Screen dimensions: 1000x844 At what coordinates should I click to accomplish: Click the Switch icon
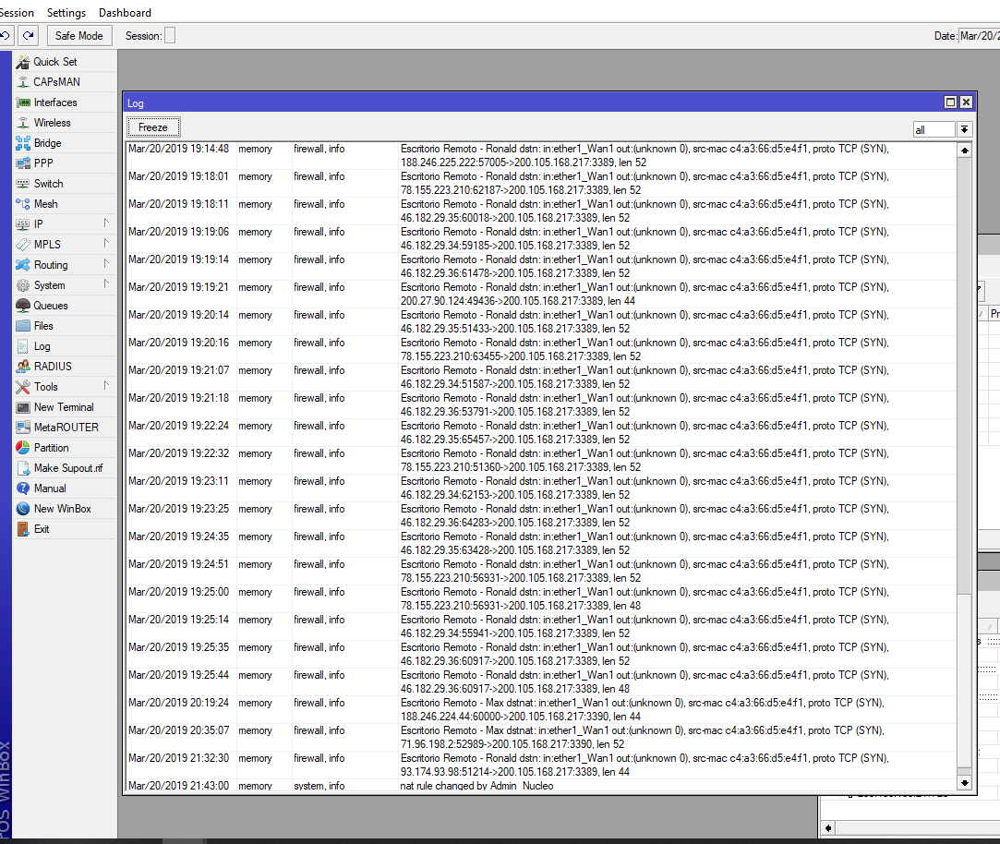(23, 184)
